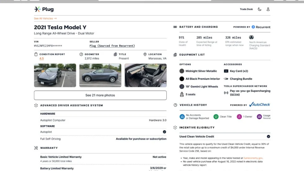Click the Usage Personal car icon
Viewport: 304px width, 171px height.
point(259,116)
